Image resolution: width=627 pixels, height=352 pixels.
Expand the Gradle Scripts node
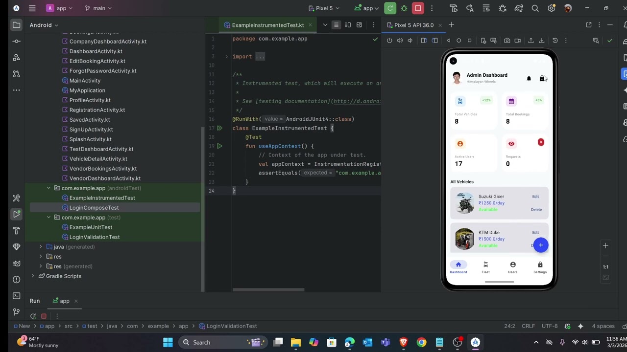(x=33, y=276)
